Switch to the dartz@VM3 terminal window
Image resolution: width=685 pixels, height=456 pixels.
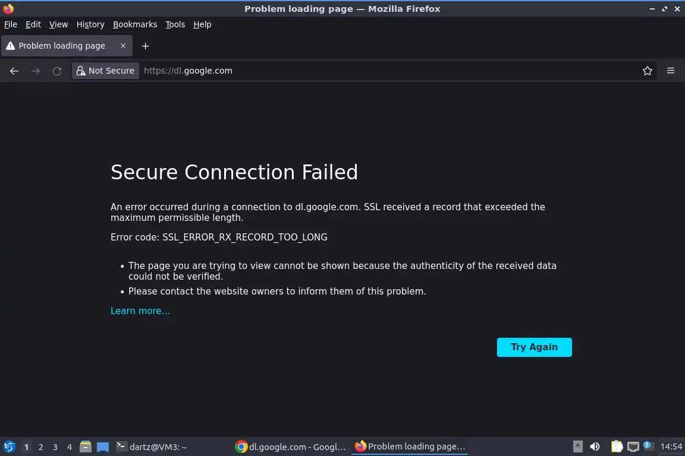(x=151, y=446)
